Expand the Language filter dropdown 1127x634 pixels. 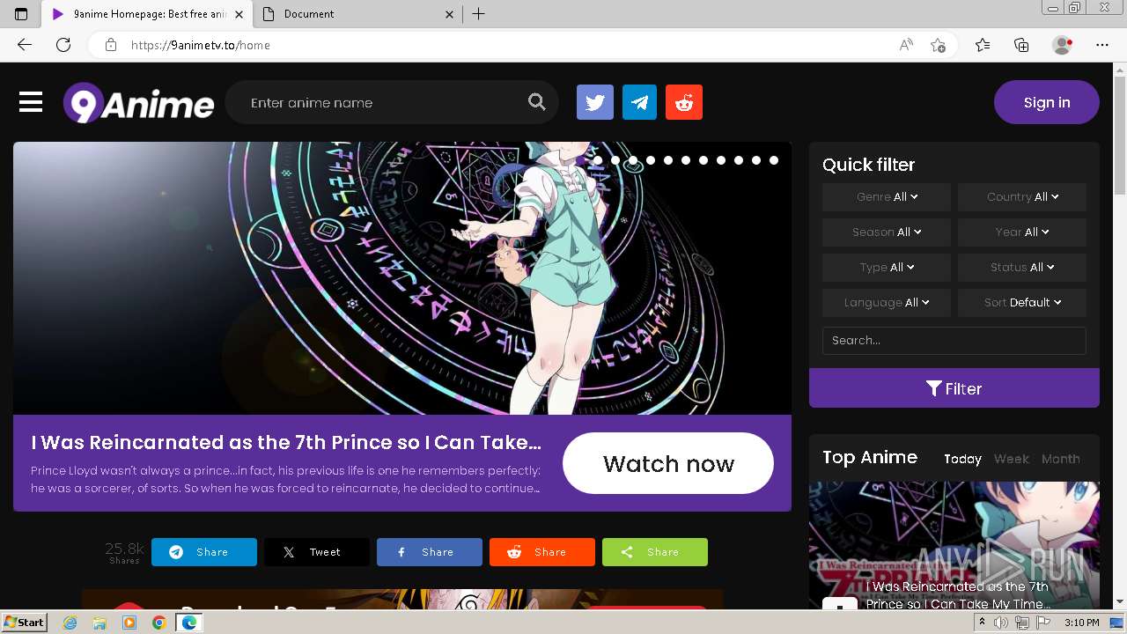(x=887, y=303)
